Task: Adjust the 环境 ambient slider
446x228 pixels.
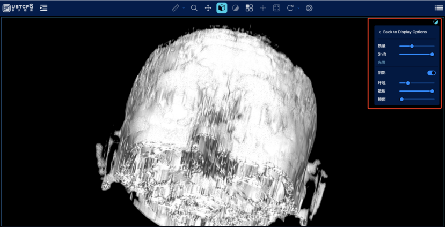Action: point(416,83)
